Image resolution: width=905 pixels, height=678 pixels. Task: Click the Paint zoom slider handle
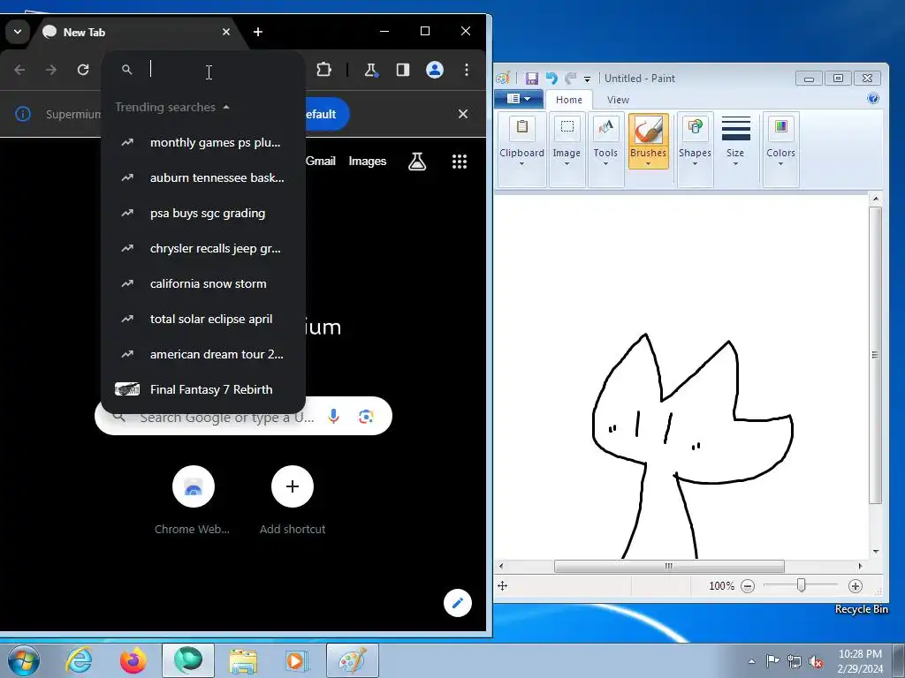[801, 586]
